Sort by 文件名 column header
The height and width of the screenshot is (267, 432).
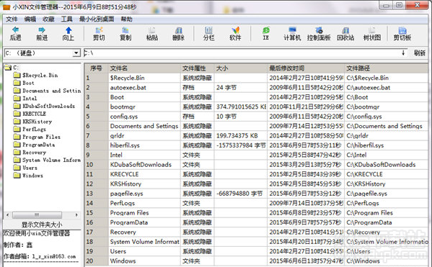[x=144, y=68]
